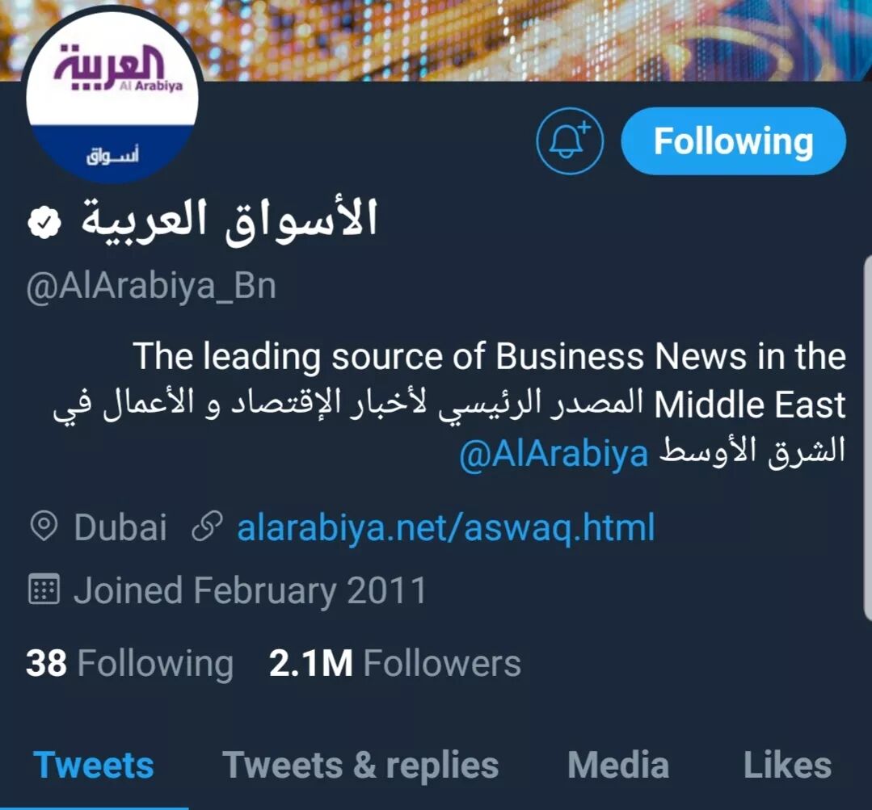Switch to Tweets & replies tab
The image size is (872, 810).
pyautogui.click(x=360, y=765)
